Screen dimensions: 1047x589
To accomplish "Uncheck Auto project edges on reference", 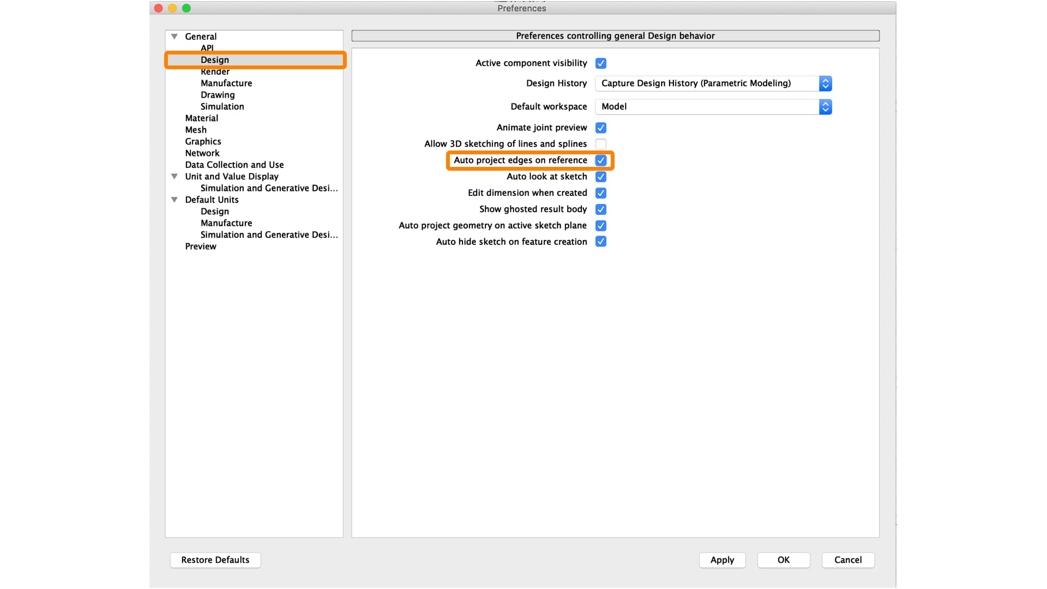I will (600, 160).
